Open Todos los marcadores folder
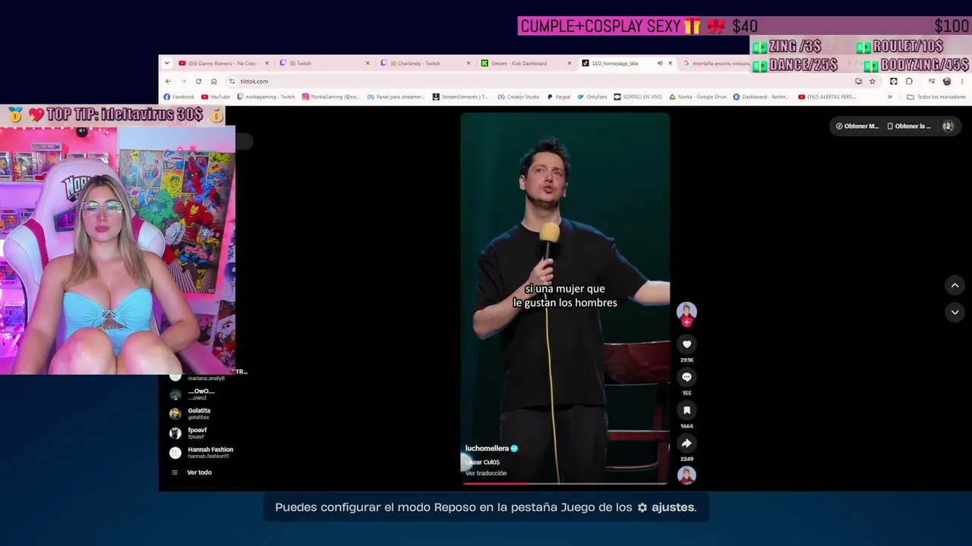Viewport: 972px width, 546px height. pos(936,97)
